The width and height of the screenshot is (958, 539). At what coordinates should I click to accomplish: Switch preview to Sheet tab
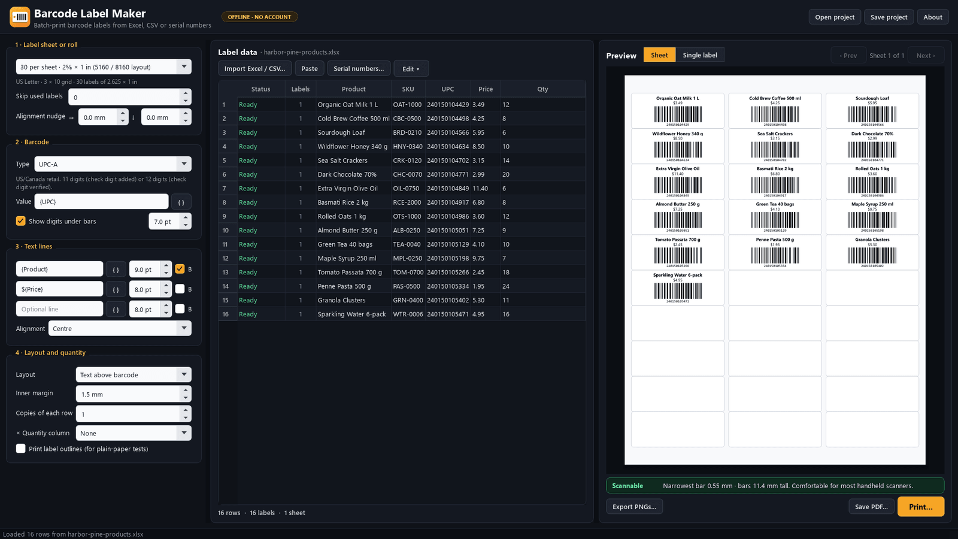click(x=659, y=55)
